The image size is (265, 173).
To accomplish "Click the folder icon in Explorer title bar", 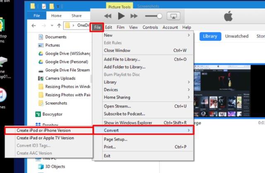I will (33, 7).
